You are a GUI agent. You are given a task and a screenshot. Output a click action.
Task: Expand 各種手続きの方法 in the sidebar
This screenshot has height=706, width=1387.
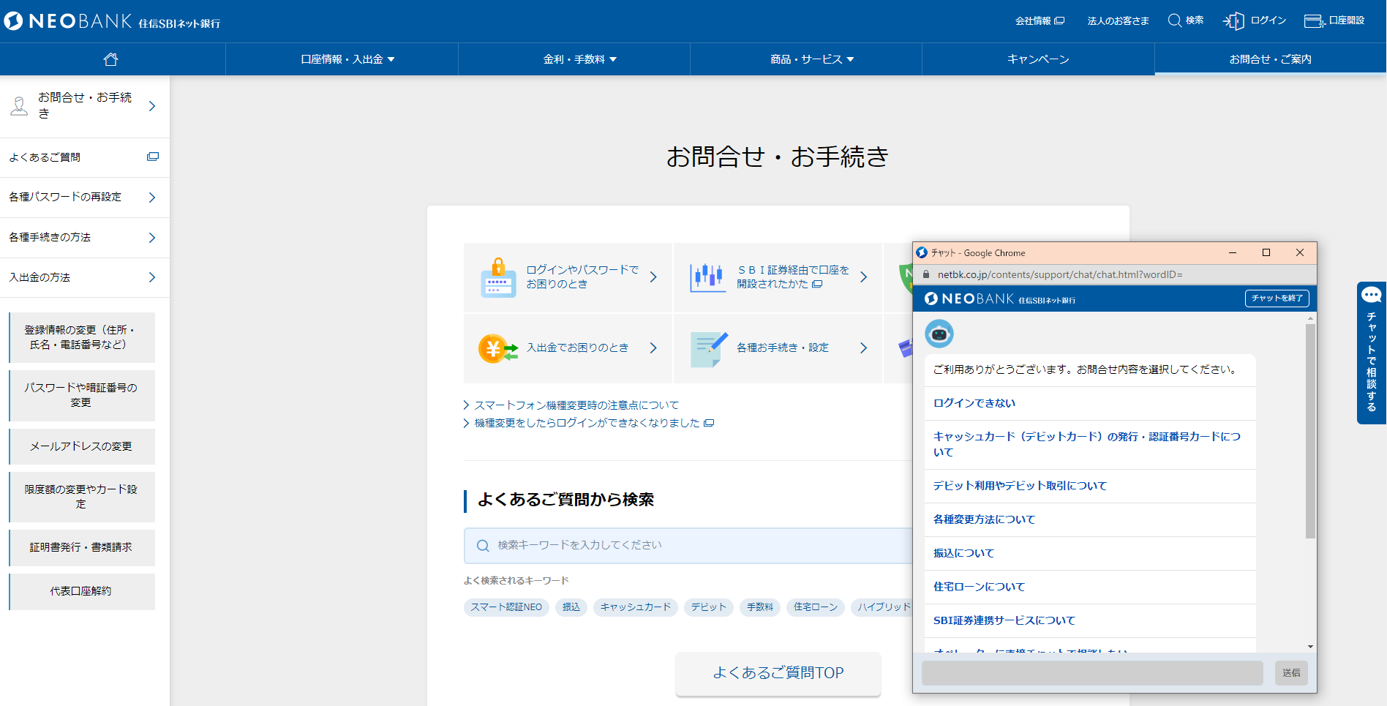point(85,238)
